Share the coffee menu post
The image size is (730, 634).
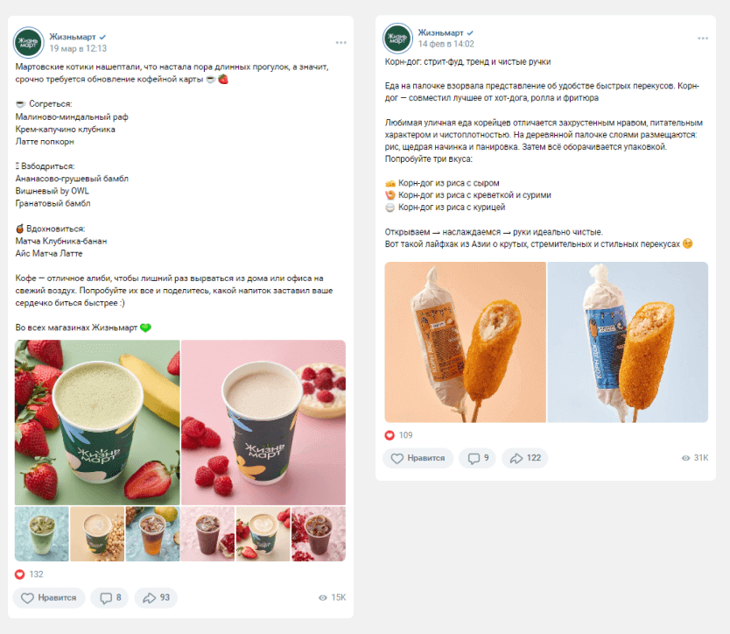click(156, 598)
